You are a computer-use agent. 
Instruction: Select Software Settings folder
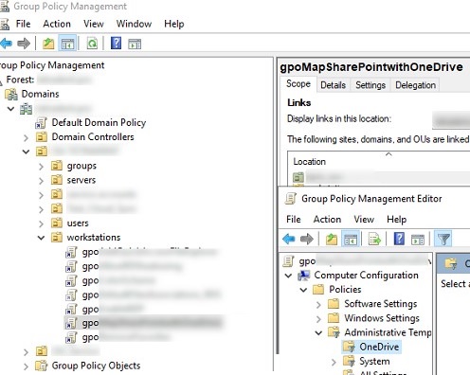click(x=381, y=304)
